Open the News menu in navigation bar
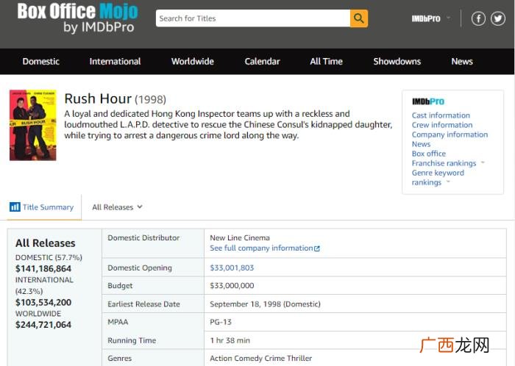The image size is (515, 366). pos(462,61)
